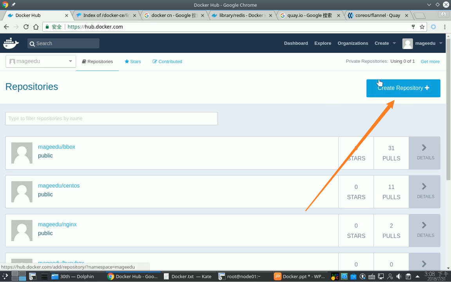Click keyboard layout tray icon
This screenshot has height=282, width=451.
[372, 277]
